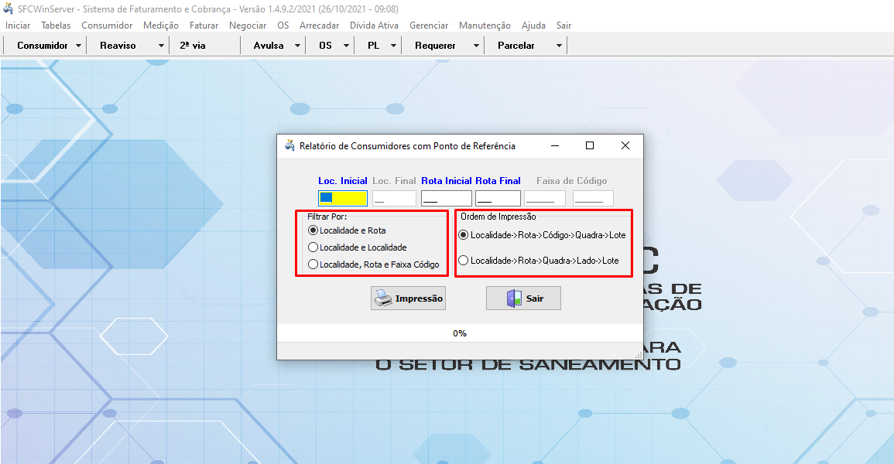Select print order Localidade->Rota->Código->Quadra->Lote
Image resolution: width=894 pixels, height=464 pixels.
pyautogui.click(x=464, y=235)
